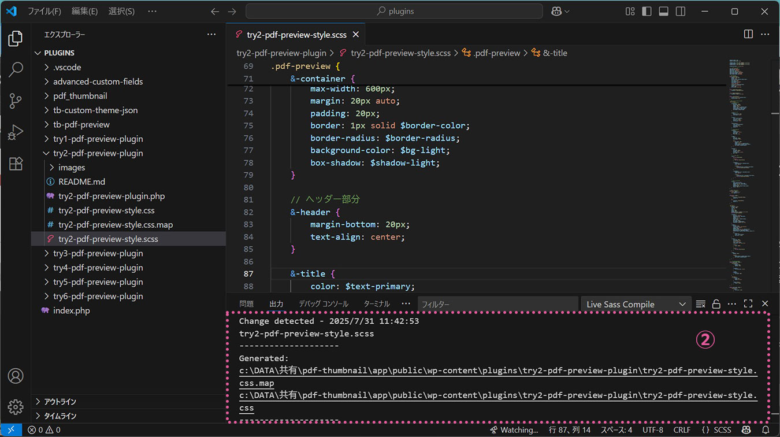
Task: Open the Accounts icon in activity bar
Action: tap(16, 376)
